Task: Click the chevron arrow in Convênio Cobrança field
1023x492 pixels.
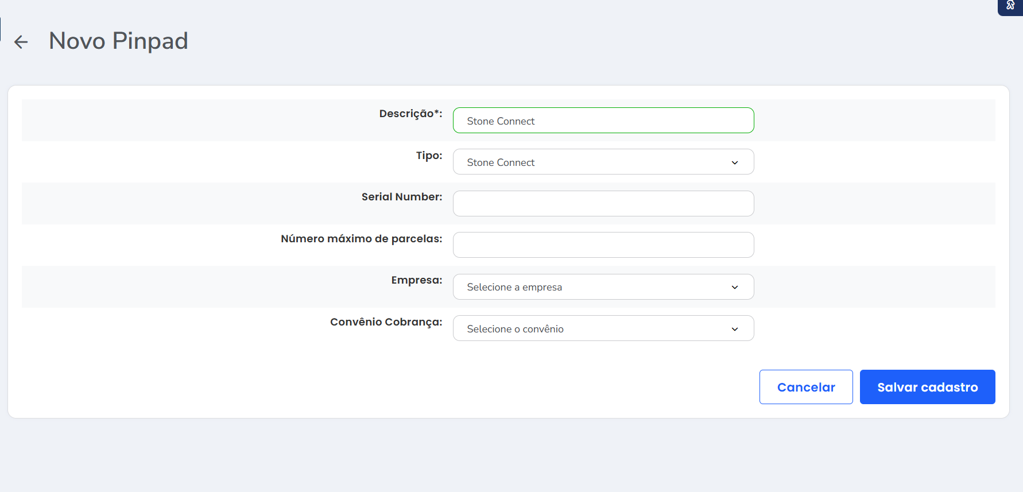Action: (734, 330)
